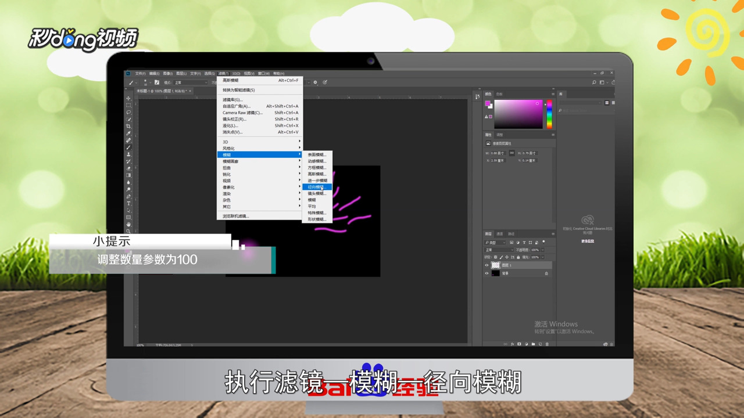This screenshot has height=418, width=744.
Task: Select the History Brush tool
Action: (128, 161)
